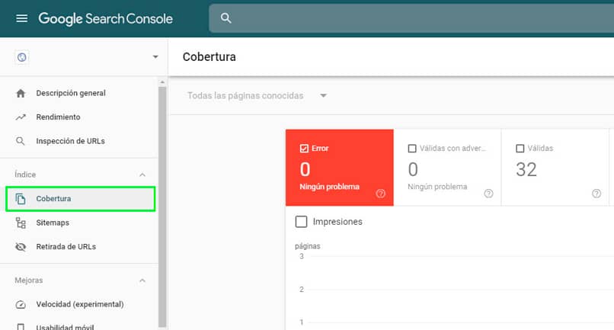Click the Velocidad speedometer icon
The height and width of the screenshot is (330, 614).
(x=21, y=305)
